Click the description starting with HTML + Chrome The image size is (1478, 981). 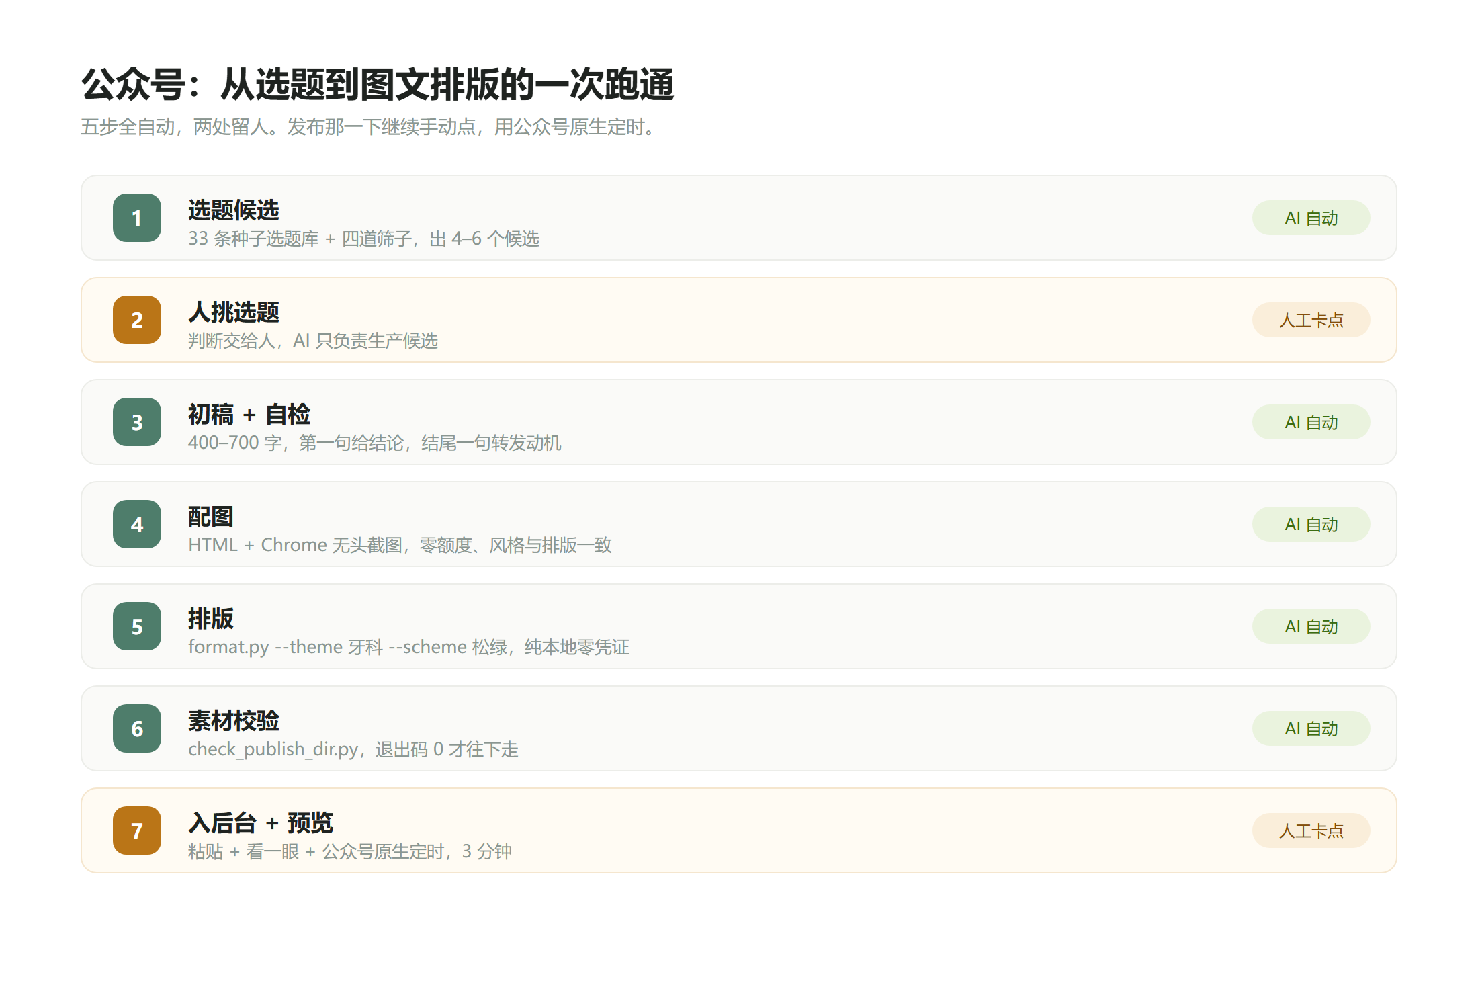[400, 545]
